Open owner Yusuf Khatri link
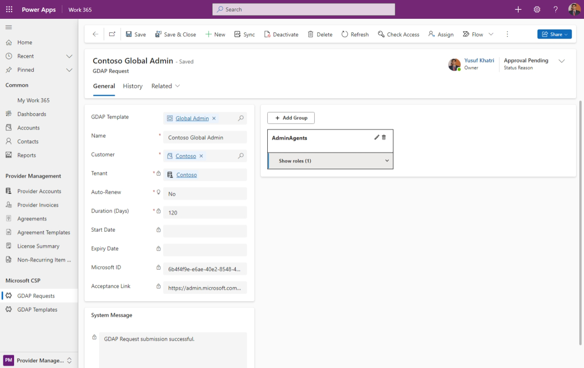 click(479, 61)
